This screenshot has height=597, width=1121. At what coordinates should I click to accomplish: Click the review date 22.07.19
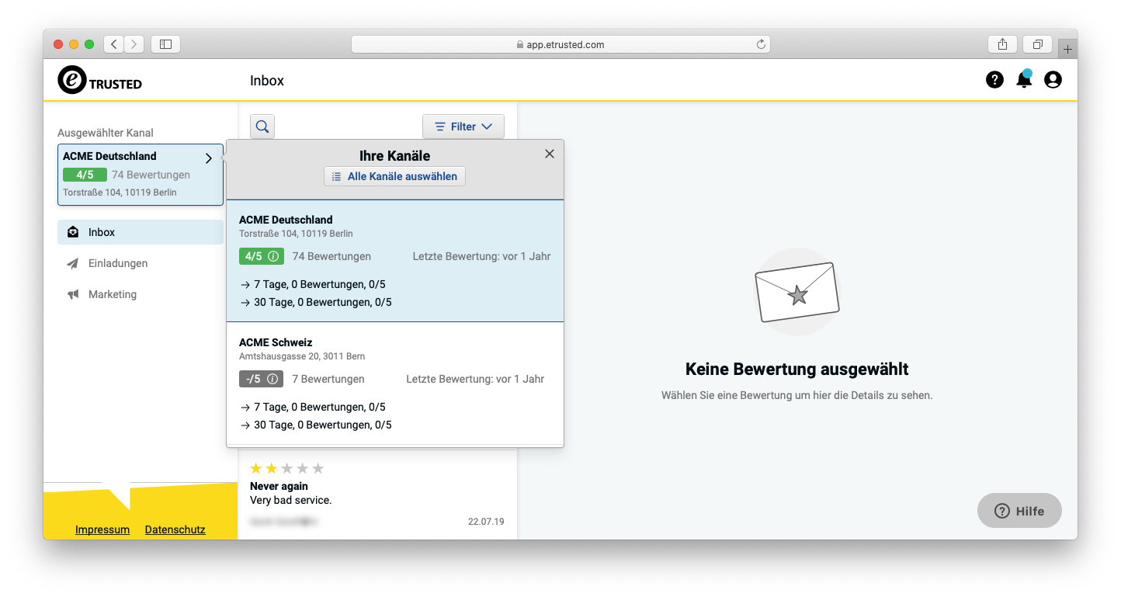[x=486, y=522]
